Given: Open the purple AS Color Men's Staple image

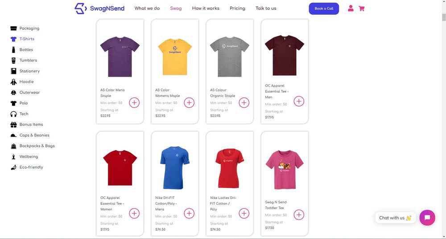Looking at the screenshot, I should pyautogui.click(x=120, y=57).
